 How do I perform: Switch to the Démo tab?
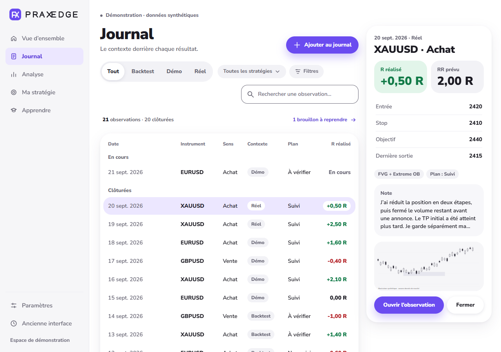click(x=174, y=72)
